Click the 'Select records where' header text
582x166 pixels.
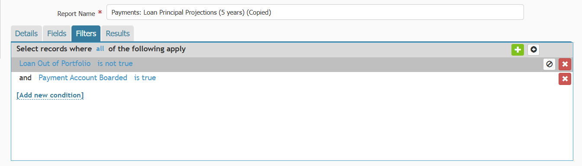[x=54, y=49]
